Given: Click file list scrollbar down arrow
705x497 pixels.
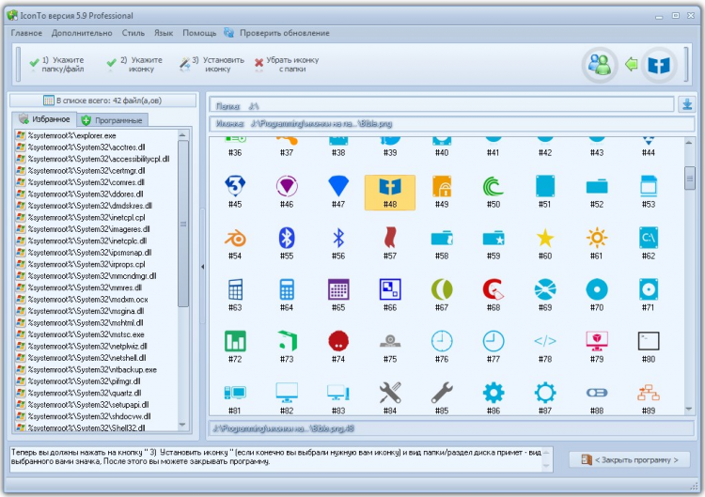Looking at the screenshot, I should 182,425.
